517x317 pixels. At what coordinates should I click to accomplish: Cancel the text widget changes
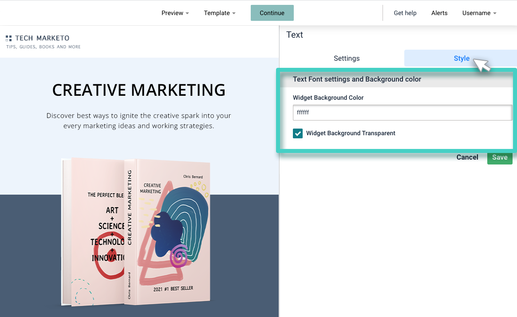tap(467, 157)
